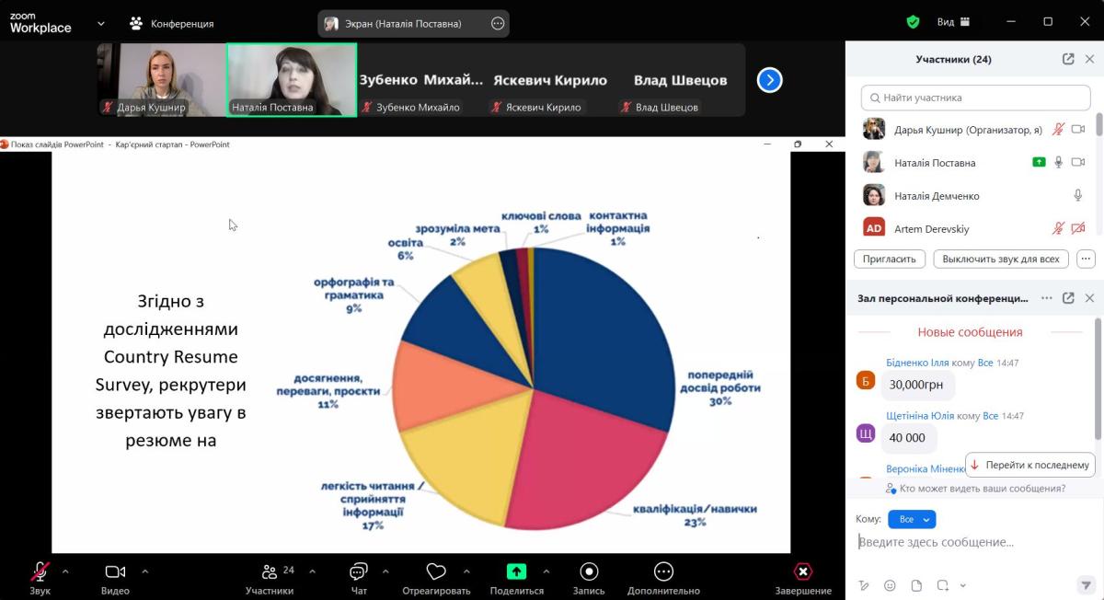Click Кто может видеть ваши сообщения link
Screen dimensions: 1104x600
coord(975,489)
